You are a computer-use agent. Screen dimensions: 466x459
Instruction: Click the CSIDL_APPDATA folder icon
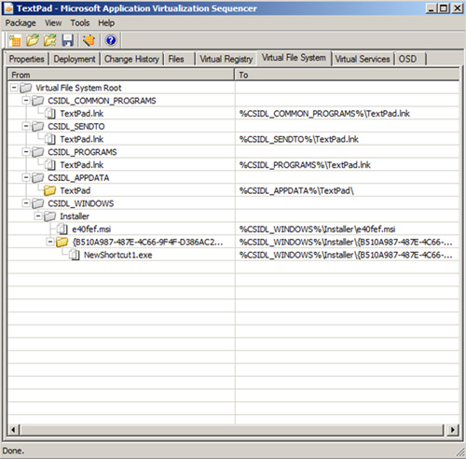[38, 178]
